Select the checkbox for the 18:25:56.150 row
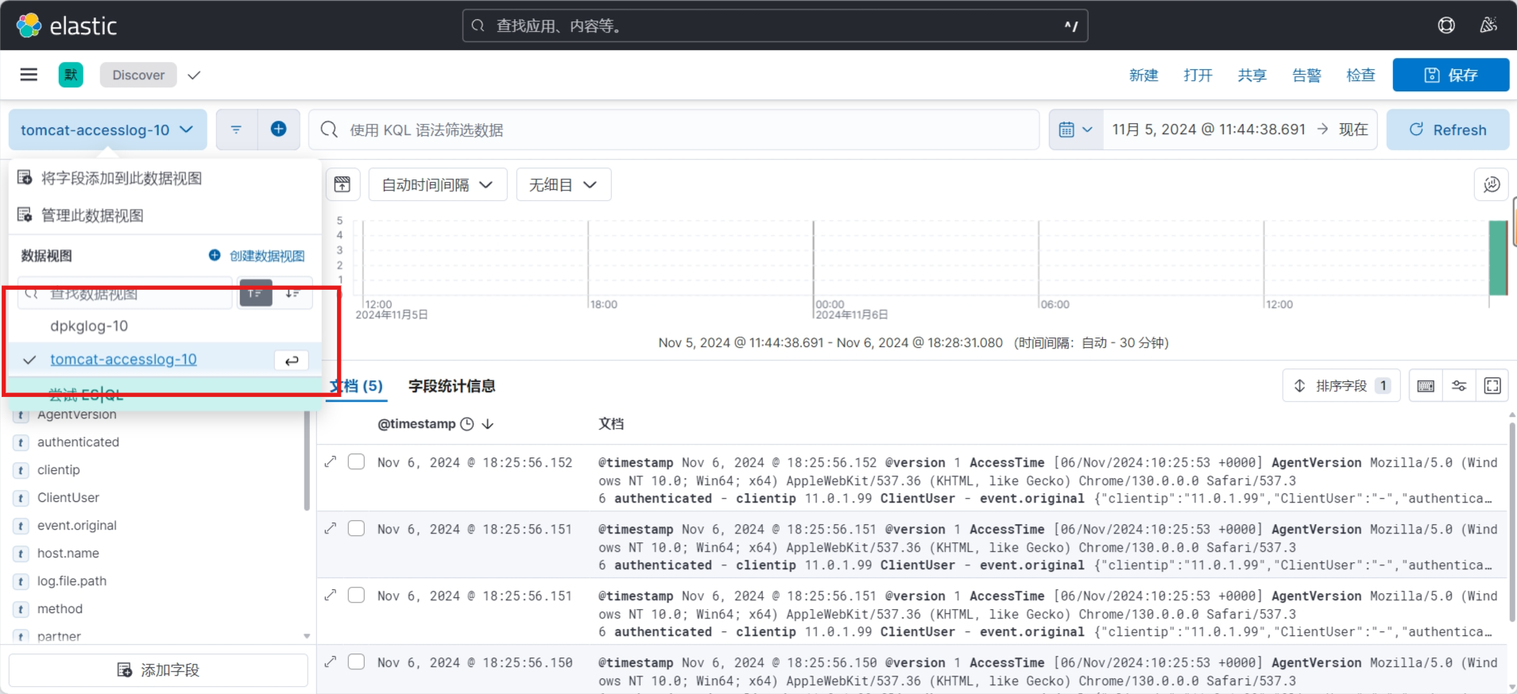Screen dimensions: 1517x694 pos(356,661)
